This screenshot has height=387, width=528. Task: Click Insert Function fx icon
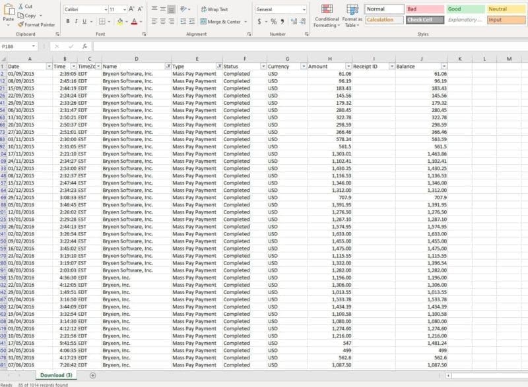pyautogui.click(x=84, y=46)
